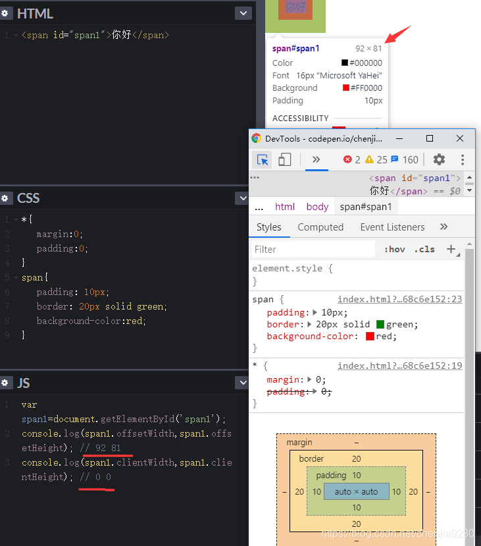
Task: Switch to Event Listeners tab
Action: (392, 227)
